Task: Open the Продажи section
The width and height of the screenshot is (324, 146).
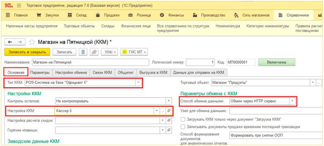Action: pos(108,15)
